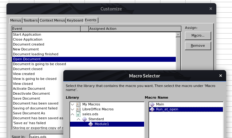Collapse the Standard library node
The image size is (232, 138).
click(78, 119)
